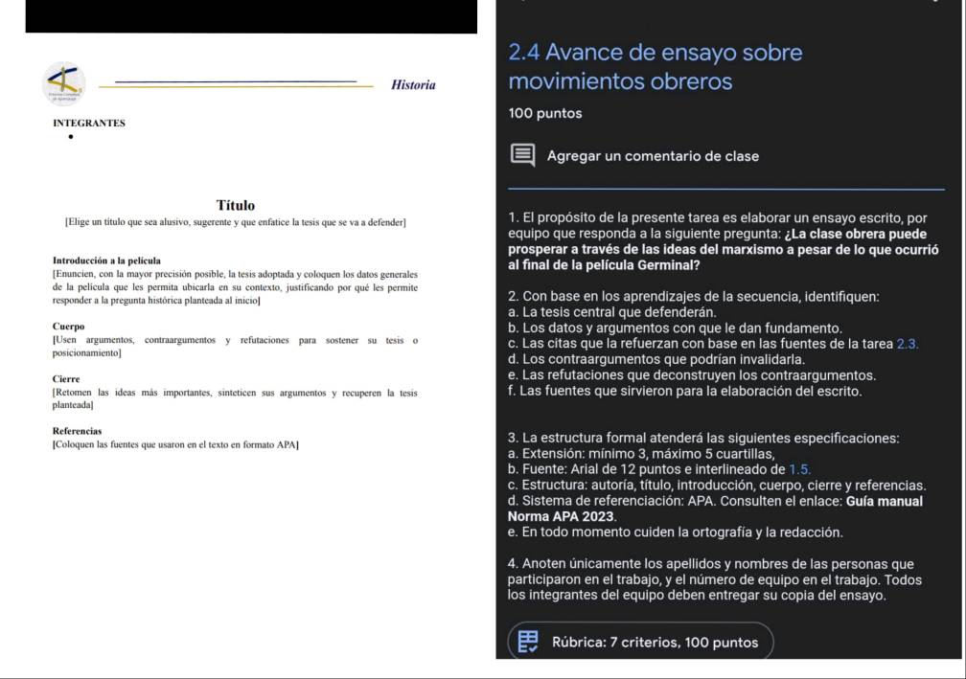Viewport: 966px width, 679px height.
Task: Click the Introducción a la película heading
Action: tap(106, 260)
